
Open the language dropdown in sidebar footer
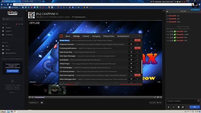point(12,92)
